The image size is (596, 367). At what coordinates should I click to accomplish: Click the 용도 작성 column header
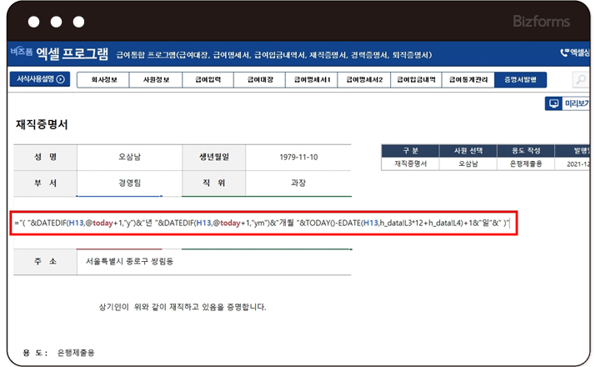[526, 151]
